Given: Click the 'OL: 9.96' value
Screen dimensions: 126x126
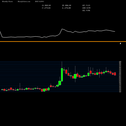Looking at the screenshot, I should coord(86,10).
